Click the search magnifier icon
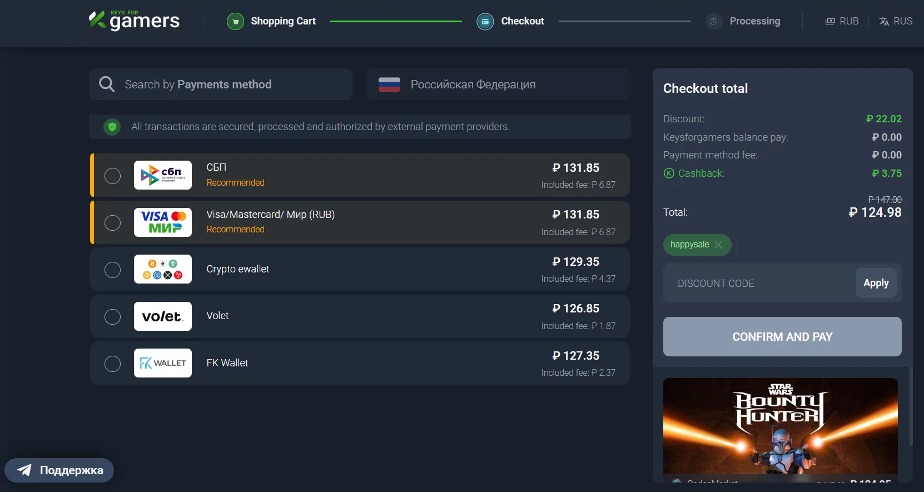The width and height of the screenshot is (924, 492). [107, 85]
